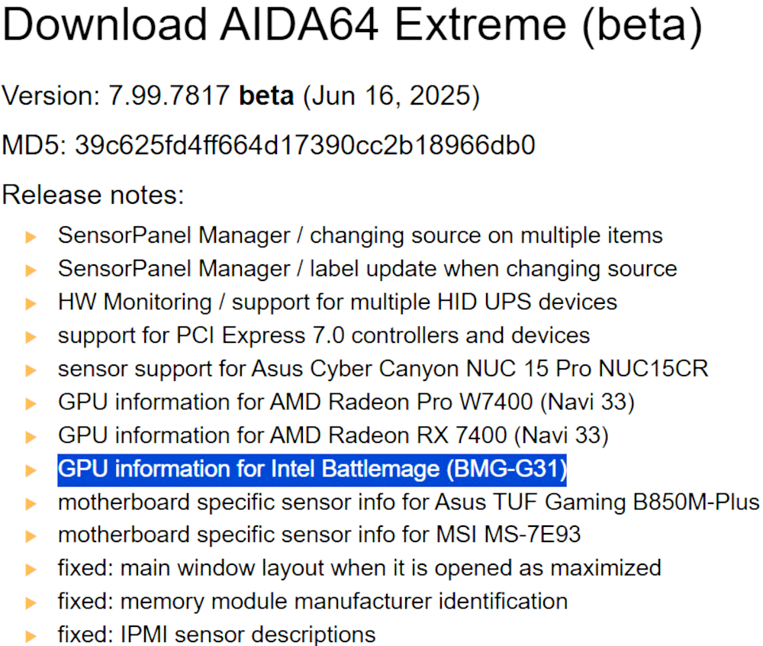Click the highlighted GPU information for Intel Battlemage text
Viewport: 763px width, 646px height.
312,470
